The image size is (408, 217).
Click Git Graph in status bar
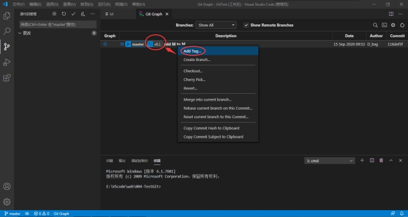(x=61, y=214)
